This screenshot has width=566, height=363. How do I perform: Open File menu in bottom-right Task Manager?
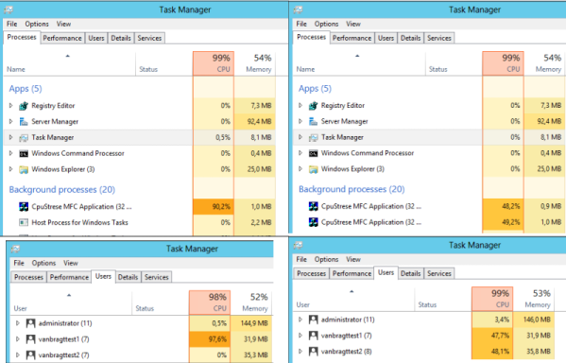(x=301, y=259)
